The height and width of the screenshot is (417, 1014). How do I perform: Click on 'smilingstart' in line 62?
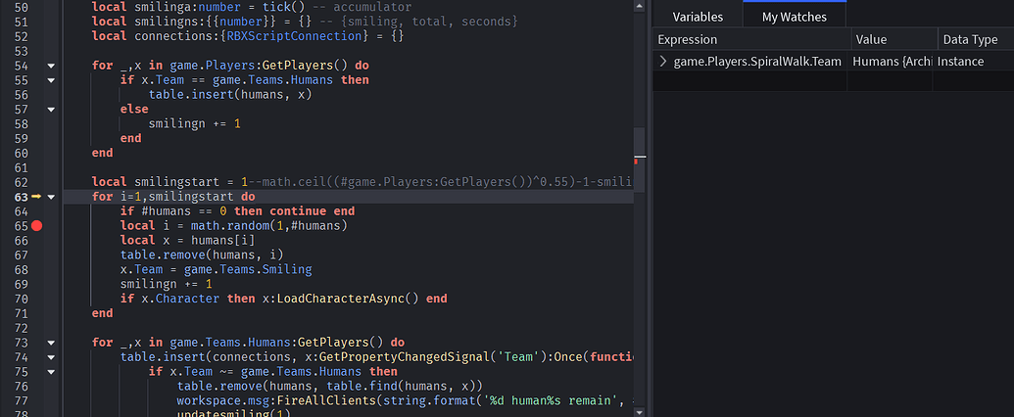point(176,182)
